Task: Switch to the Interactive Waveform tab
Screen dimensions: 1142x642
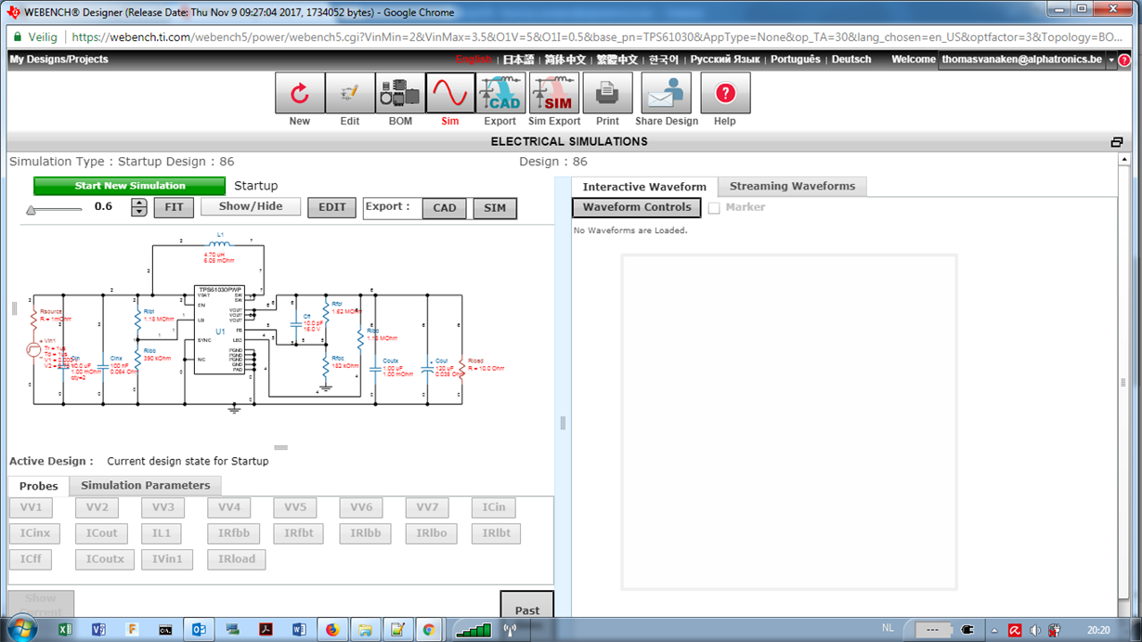Action: pos(644,187)
